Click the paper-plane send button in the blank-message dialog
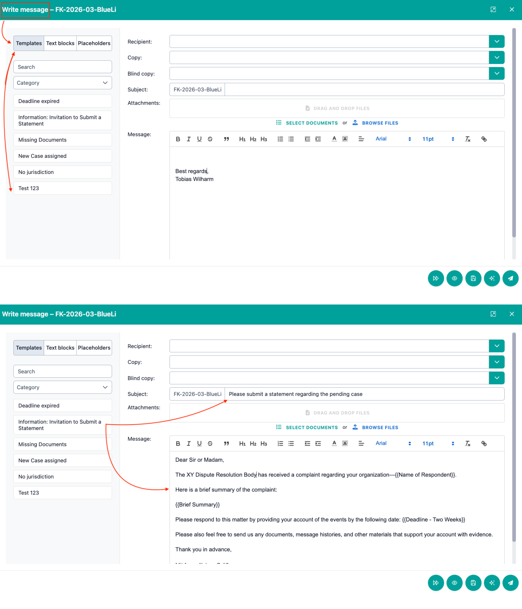522x609 pixels. 510,278
